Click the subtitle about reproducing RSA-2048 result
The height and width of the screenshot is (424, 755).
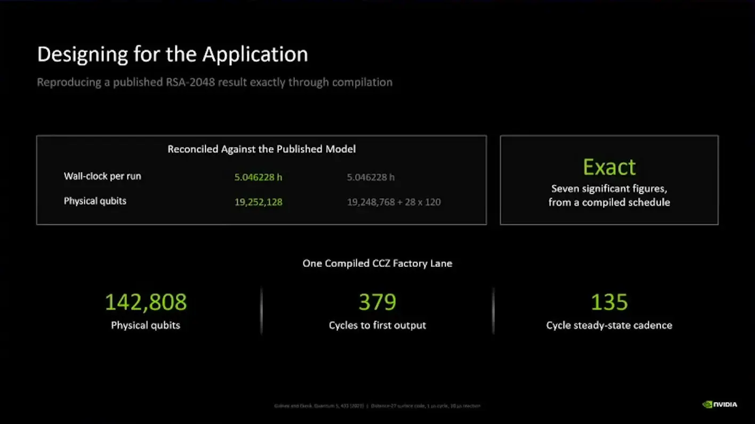(x=214, y=83)
